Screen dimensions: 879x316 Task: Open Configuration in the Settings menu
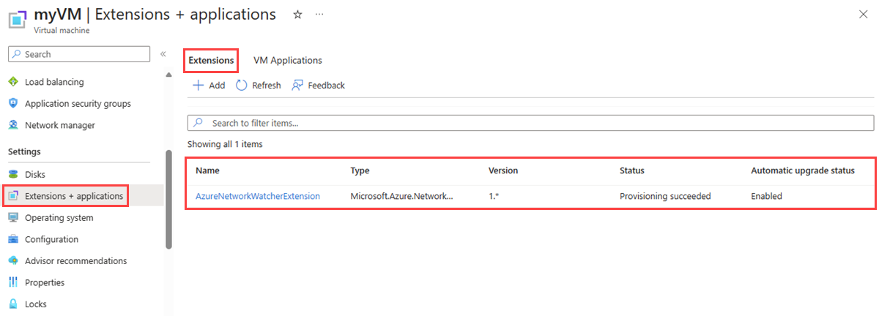pos(51,239)
